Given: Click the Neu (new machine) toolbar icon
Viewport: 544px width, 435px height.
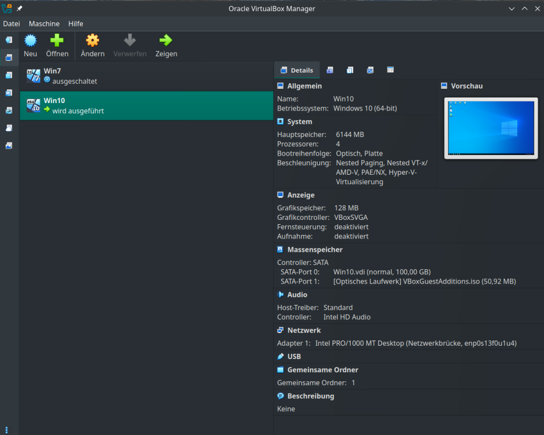Looking at the screenshot, I should (x=30, y=40).
